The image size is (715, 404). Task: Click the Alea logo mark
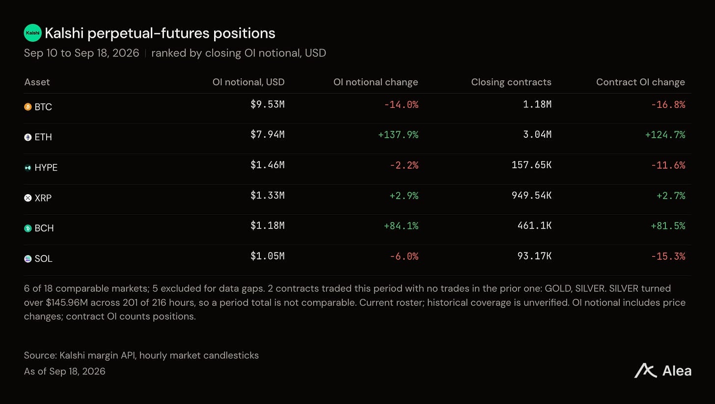pyautogui.click(x=645, y=371)
